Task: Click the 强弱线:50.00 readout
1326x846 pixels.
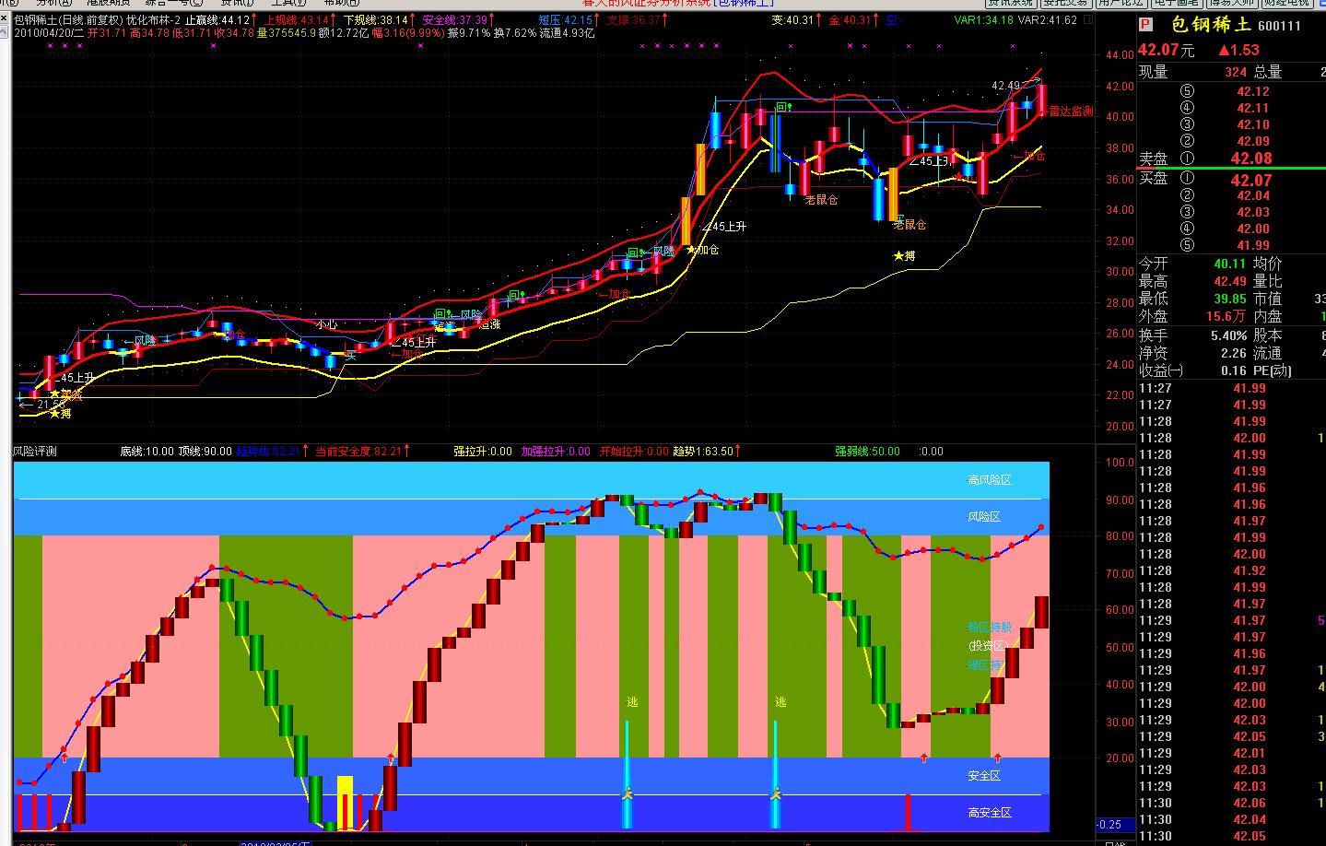Action: 867,452
